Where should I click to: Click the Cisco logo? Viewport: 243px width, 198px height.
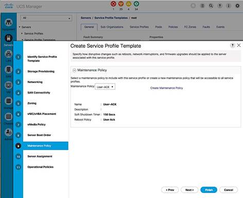pyautogui.click(x=9, y=6)
